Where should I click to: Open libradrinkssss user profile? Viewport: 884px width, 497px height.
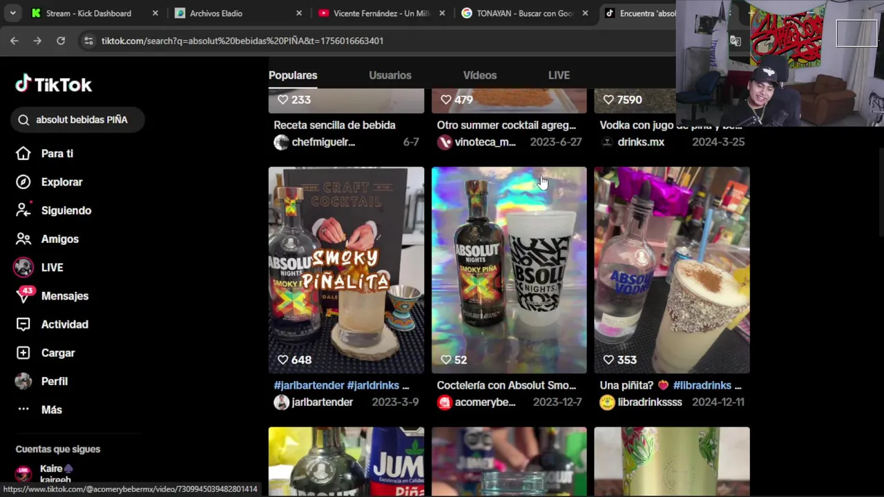[x=650, y=402]
